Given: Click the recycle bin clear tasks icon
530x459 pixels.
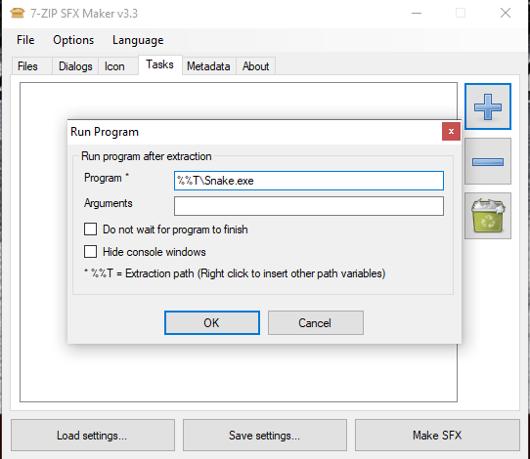Looking at the screenshot, I should (488, 216).
